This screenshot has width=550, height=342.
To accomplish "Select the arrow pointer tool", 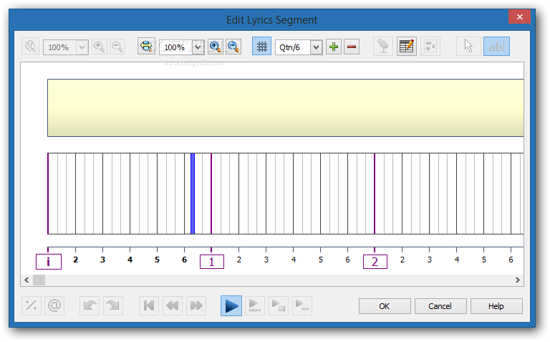I will point(468,47).
